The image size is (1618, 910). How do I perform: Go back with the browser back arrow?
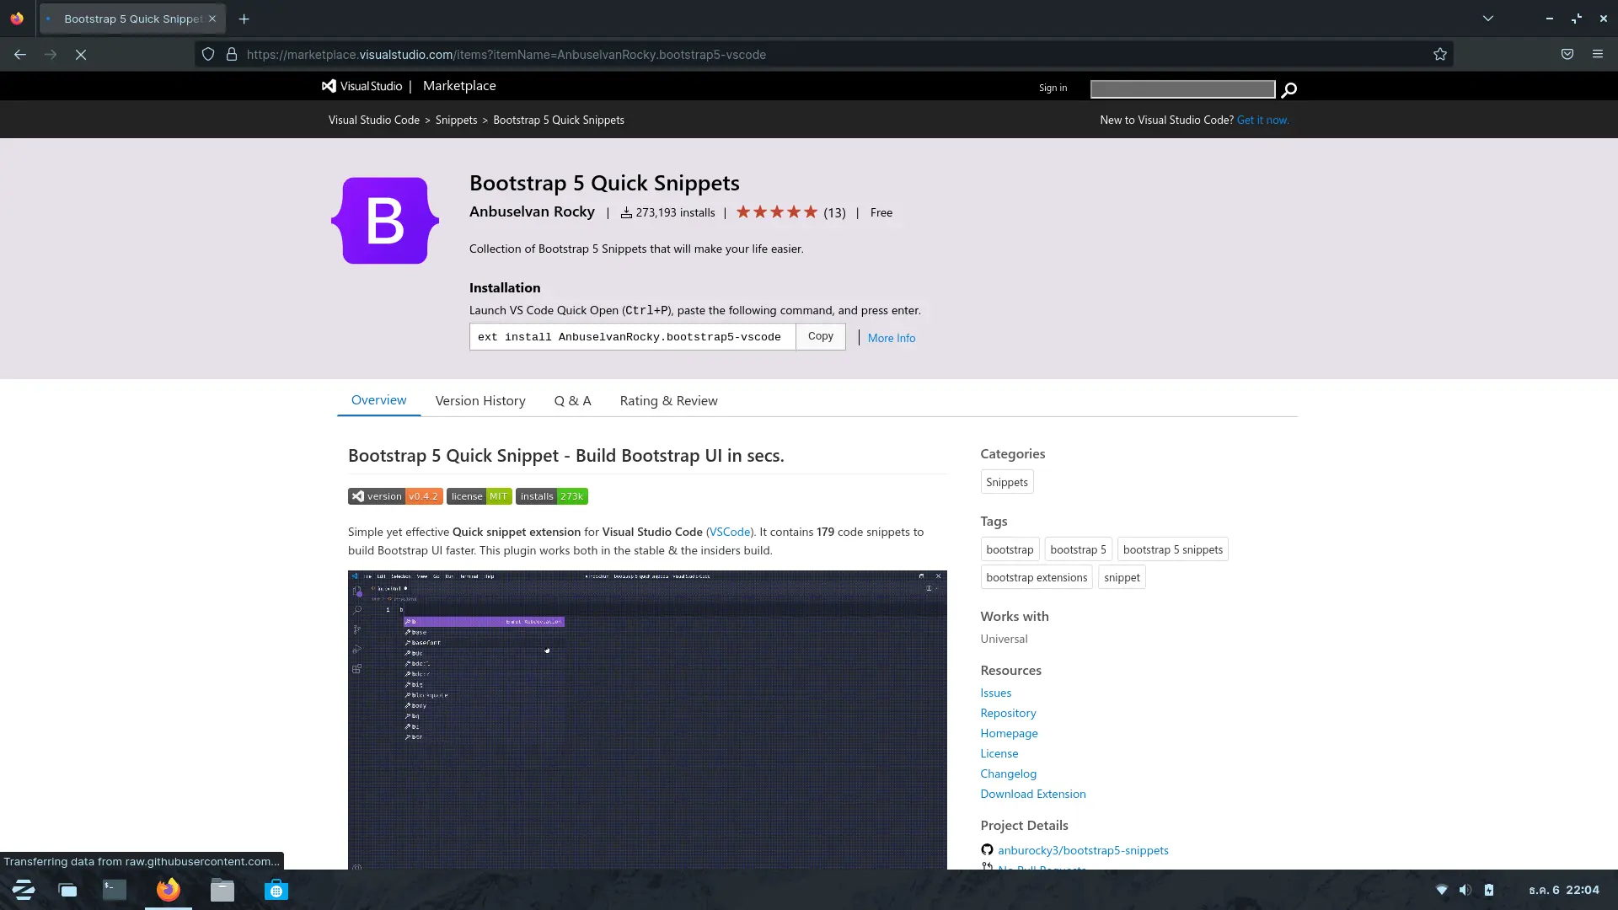click(x=20, y=55)
